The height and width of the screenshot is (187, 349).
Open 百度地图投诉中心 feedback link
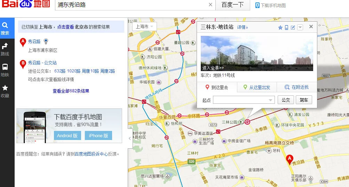pyautogui.click(x=91, y=154)
